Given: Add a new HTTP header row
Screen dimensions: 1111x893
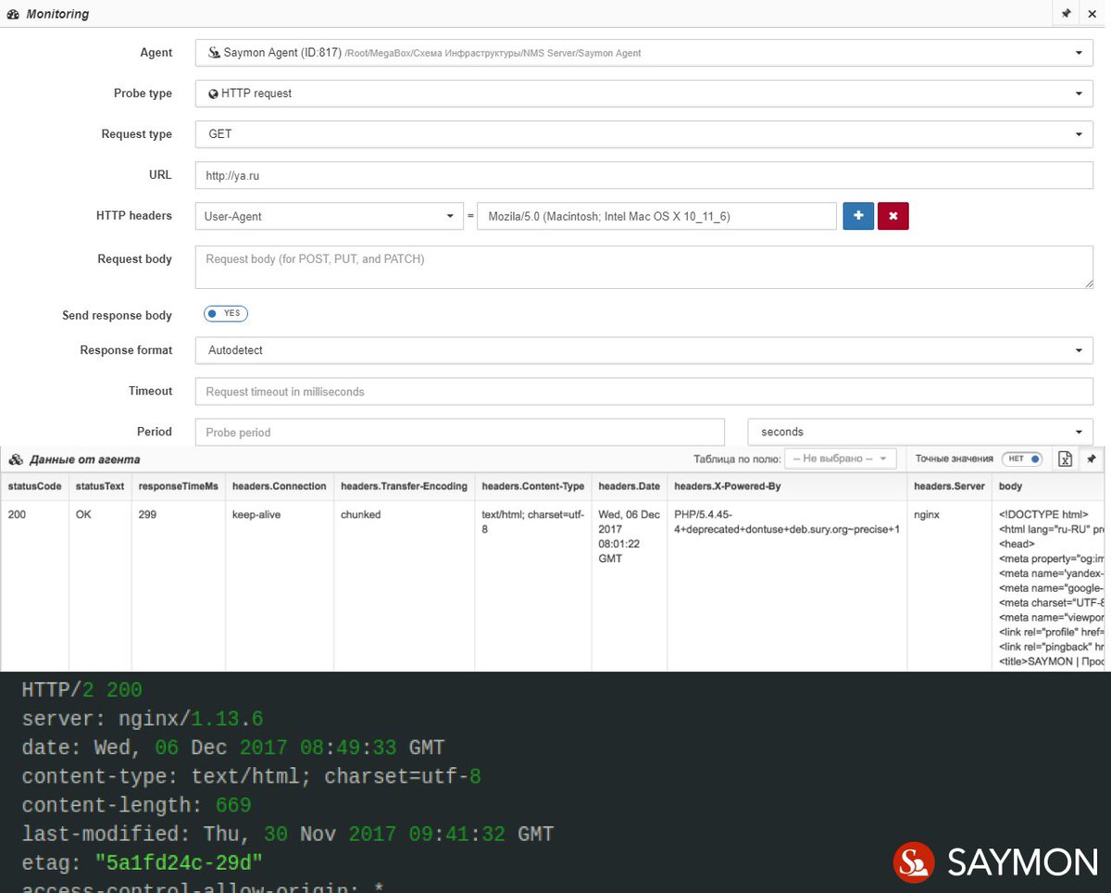Looking at the screenshot, I should [x=858, y=216].
